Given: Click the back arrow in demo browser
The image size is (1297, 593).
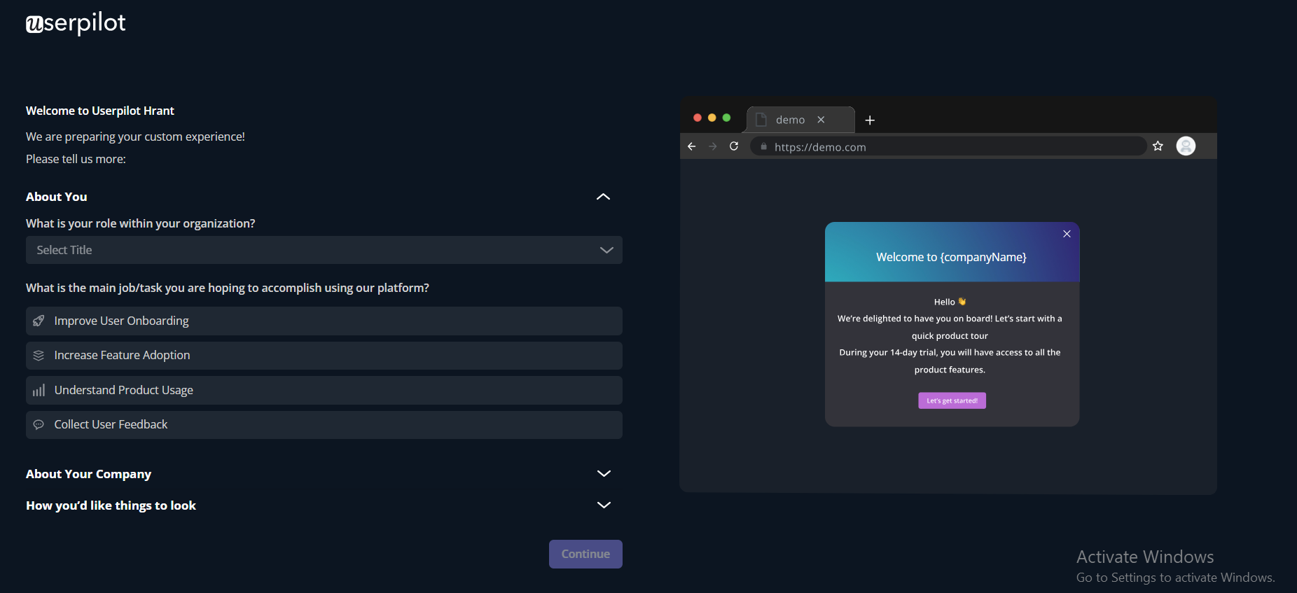Looking at the screenshot, I should (691, 146).
